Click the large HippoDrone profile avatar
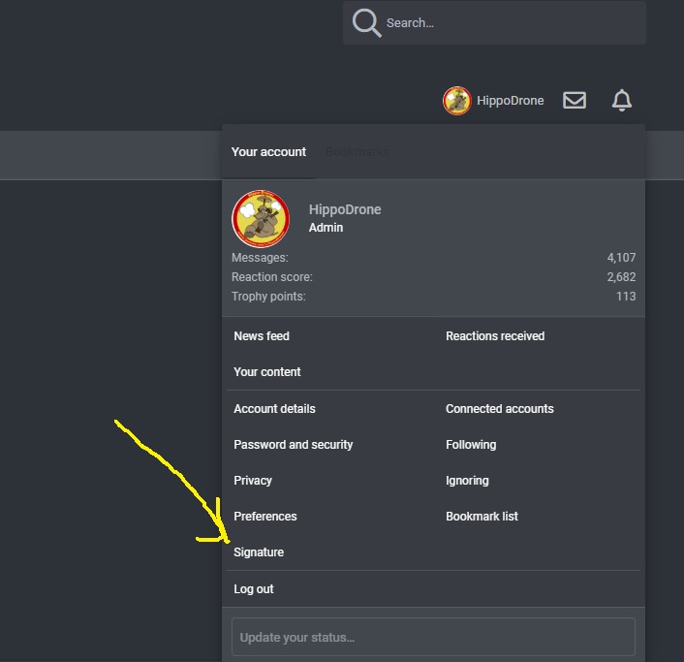The width and height of the screenshot is (684, 662). click(x=261, y=218)
